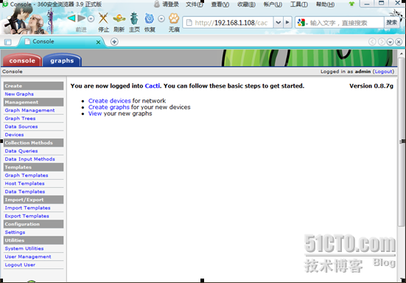The image size is (406, 283).
Task: Select the Console browser tab
Action: coord(61,42)
